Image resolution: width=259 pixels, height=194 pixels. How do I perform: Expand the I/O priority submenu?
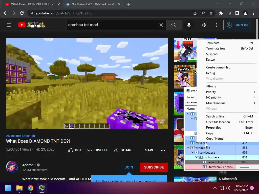pyautogui.click(x=228, y=98)
